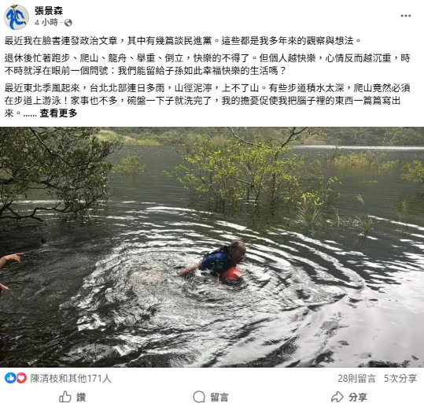
Task: Click the share arrow icon
Action: tap(337, 397)
